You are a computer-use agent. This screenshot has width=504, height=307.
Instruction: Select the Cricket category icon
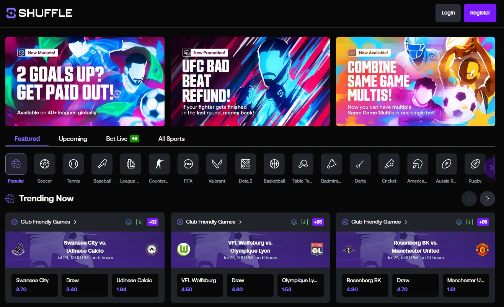coord(389,164)
